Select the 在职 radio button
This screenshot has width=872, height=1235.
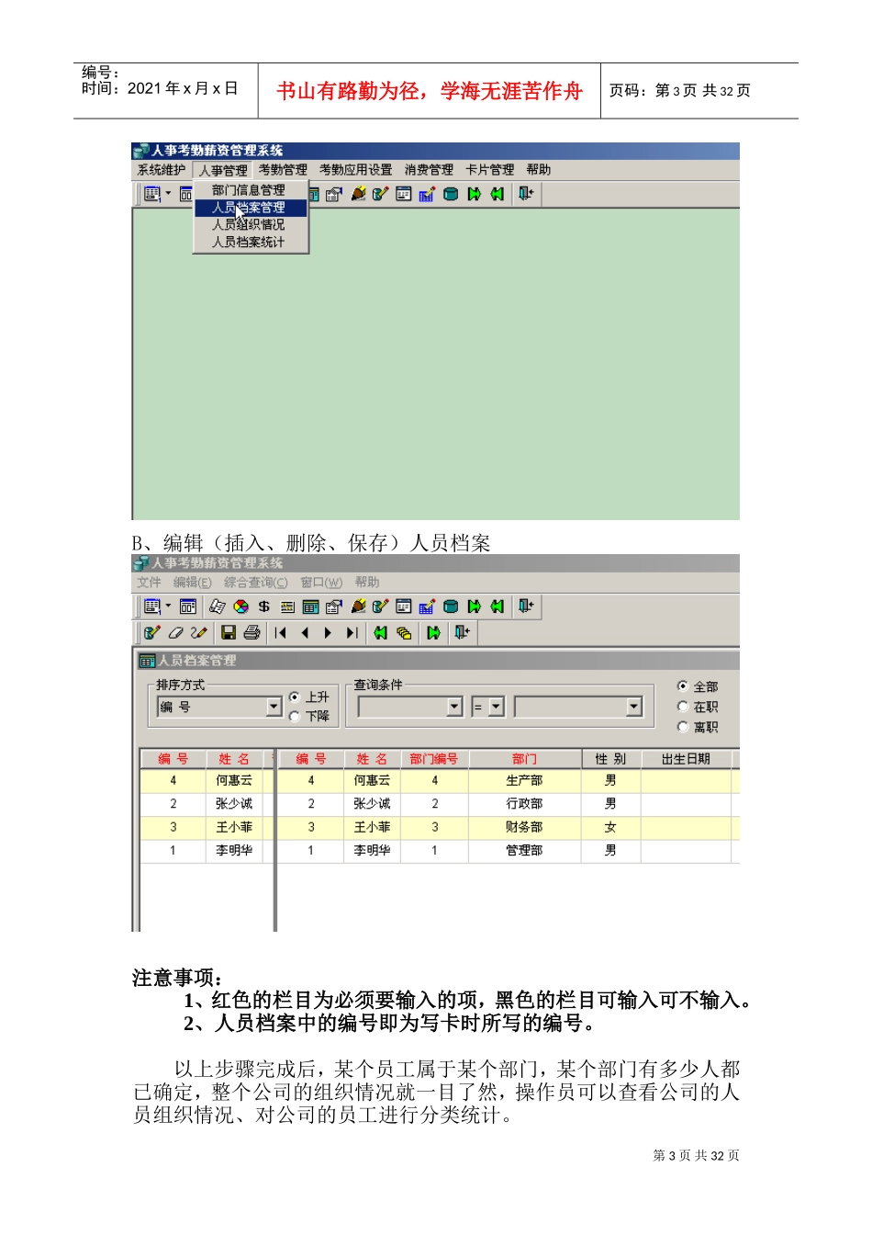point(683,707)
